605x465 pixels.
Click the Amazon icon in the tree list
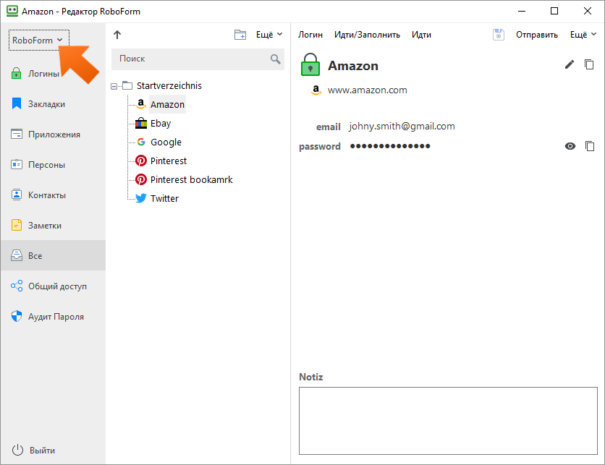click(x=141, y=104)
